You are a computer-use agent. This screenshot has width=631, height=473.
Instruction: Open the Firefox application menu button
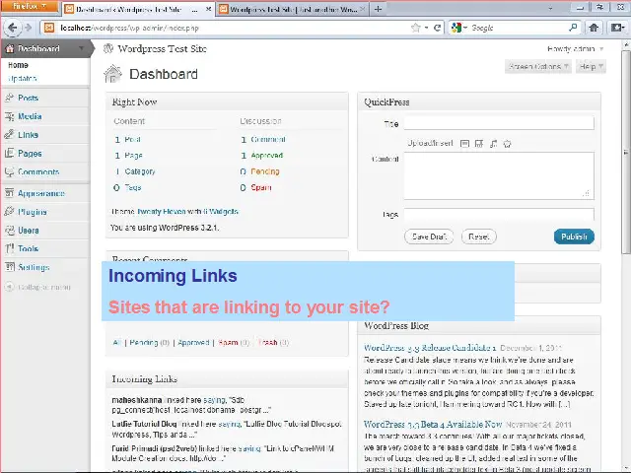tap(29, 8)
